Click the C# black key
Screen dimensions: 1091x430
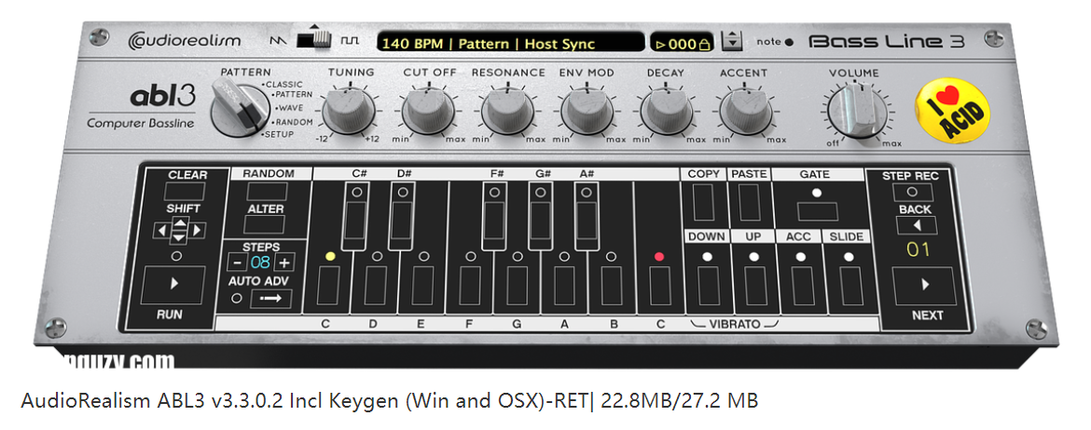click(357, 222)
